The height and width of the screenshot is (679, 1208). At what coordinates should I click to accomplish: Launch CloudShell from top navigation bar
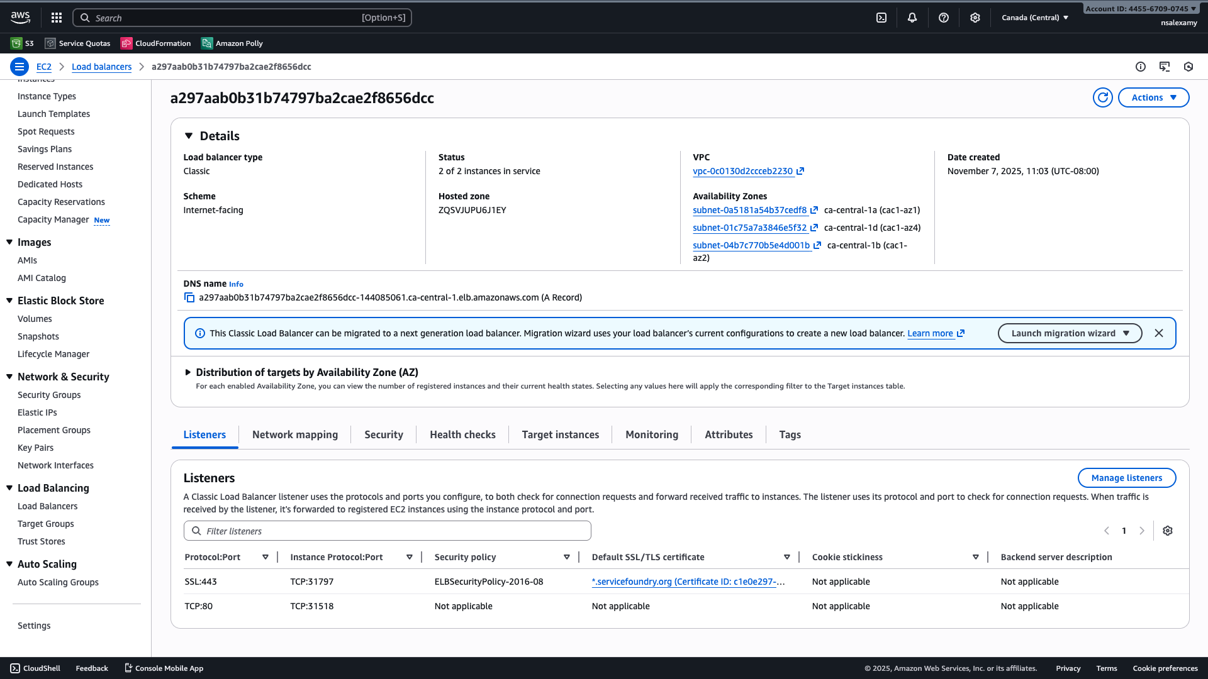pos(881,18)
